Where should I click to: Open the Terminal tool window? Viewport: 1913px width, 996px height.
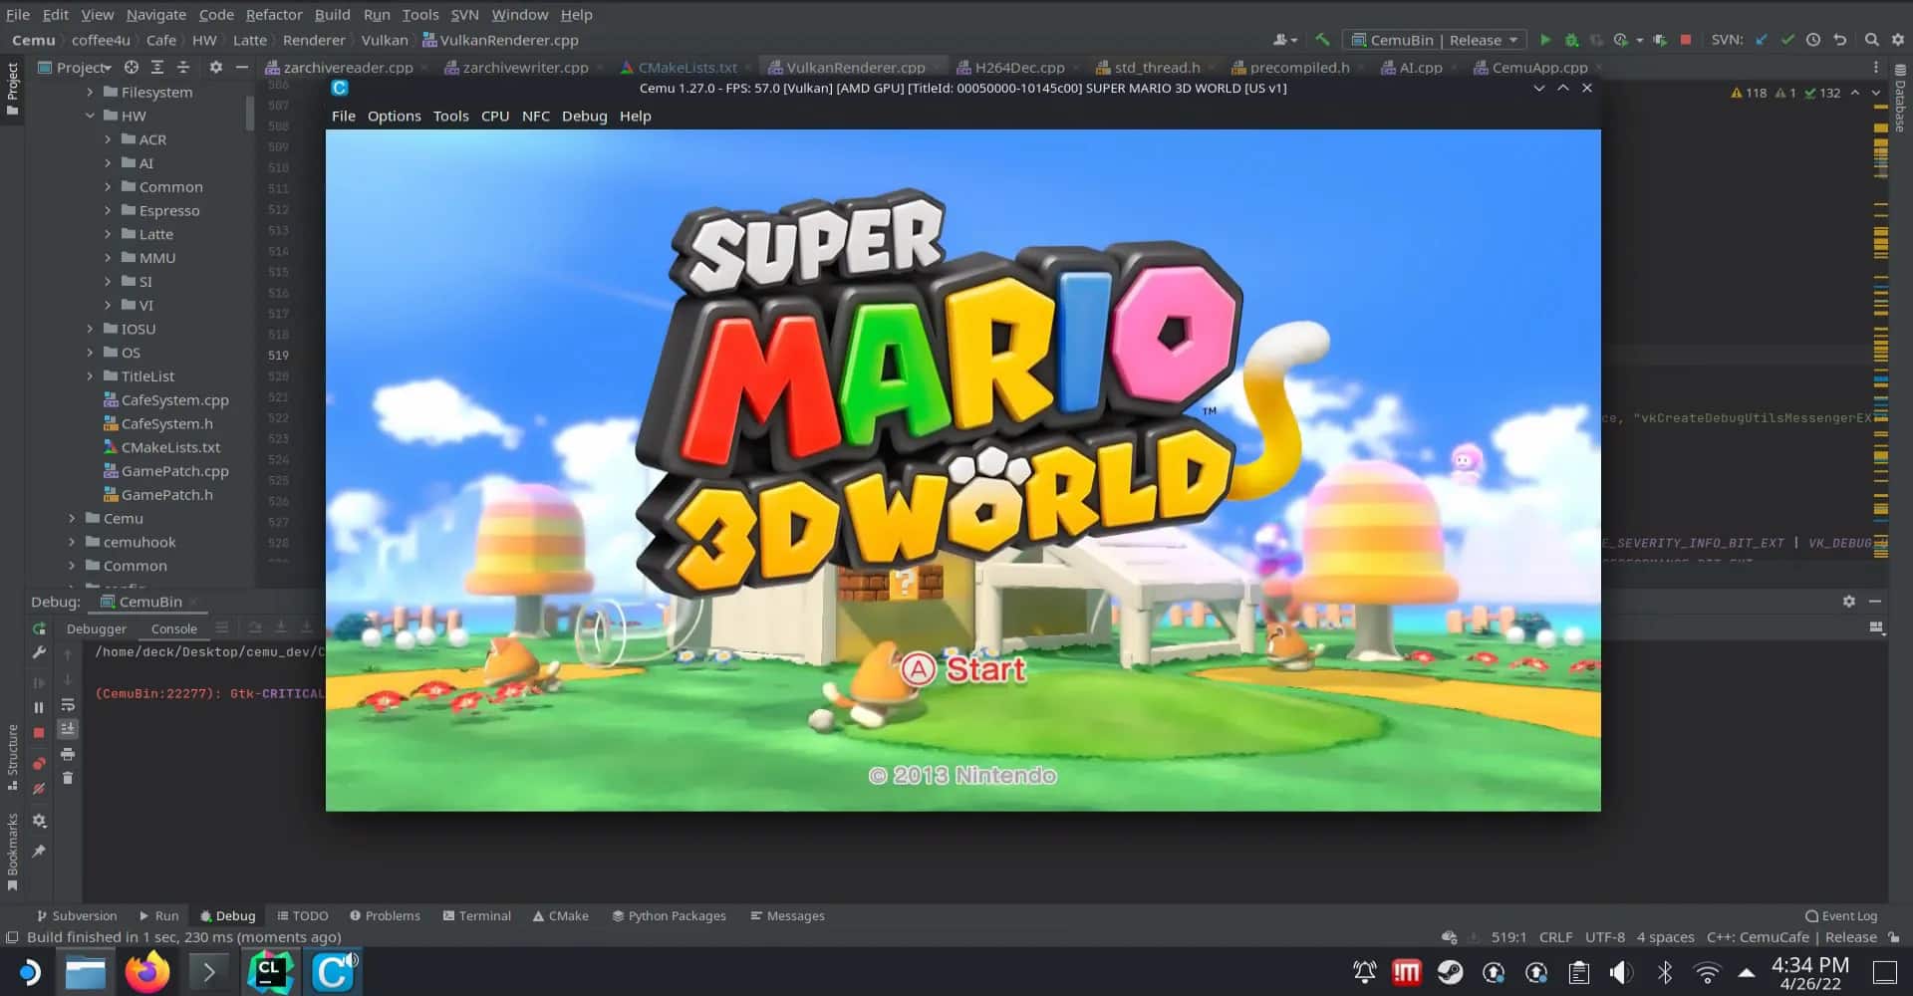click(x=477, y=915)
